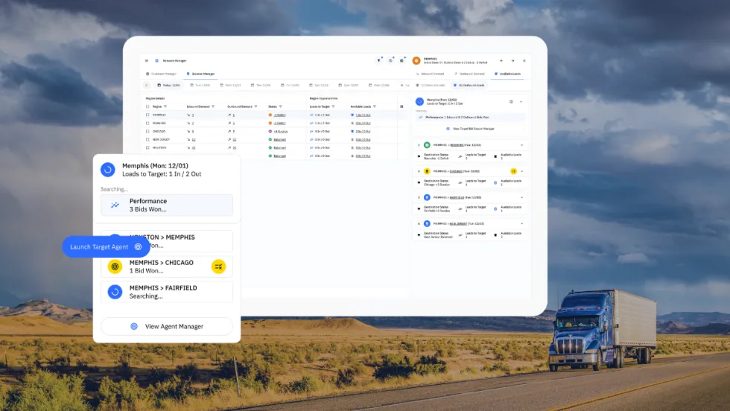730x411 pixels.
Task: Select the Available Loads panel tab
Action: click(507, 74)
